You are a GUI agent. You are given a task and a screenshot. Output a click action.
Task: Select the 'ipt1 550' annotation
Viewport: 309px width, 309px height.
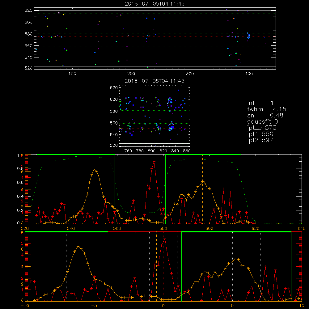pyautogui.click(x=260, y=134)
